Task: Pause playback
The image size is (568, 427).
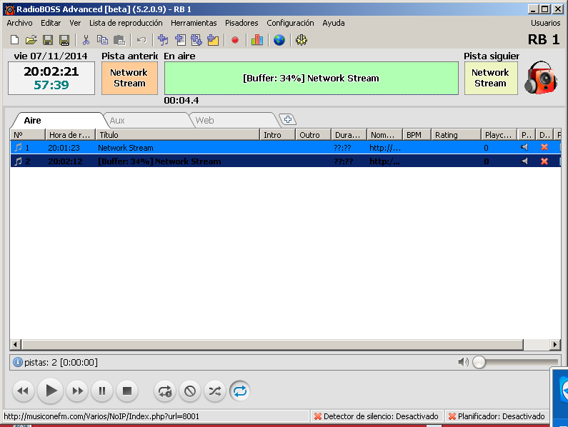Action: (102, 391)
